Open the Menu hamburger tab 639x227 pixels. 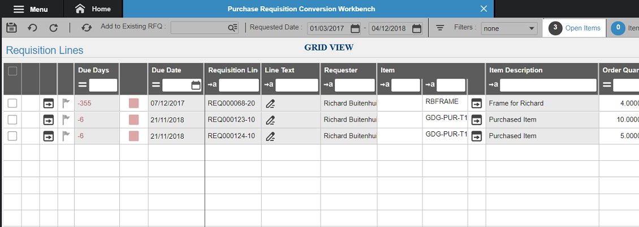31,9
